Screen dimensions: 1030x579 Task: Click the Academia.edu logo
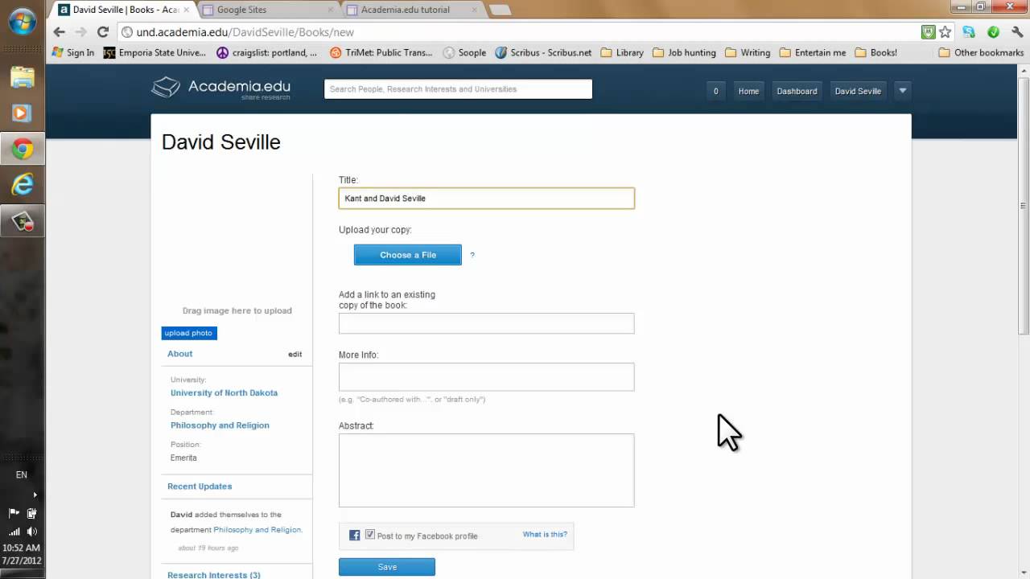coord(221,88)
